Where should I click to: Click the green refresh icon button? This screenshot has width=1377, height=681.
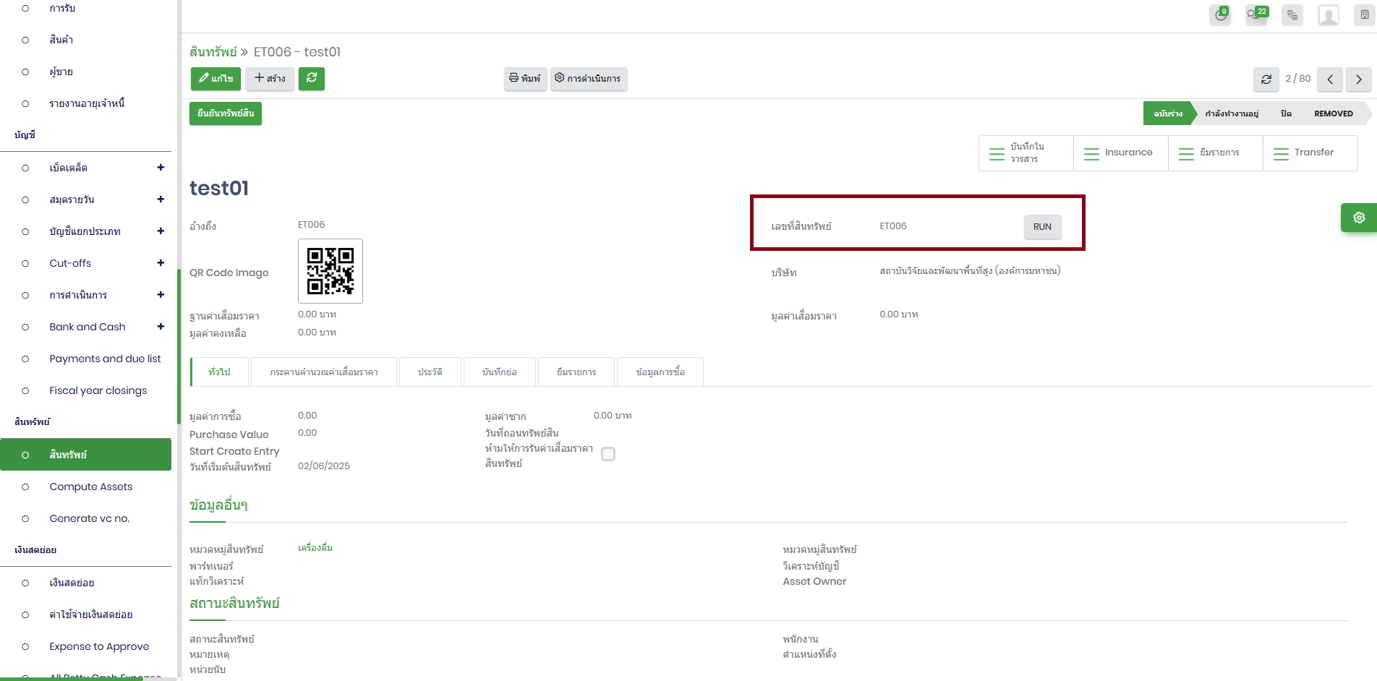(x=311, y=78)
